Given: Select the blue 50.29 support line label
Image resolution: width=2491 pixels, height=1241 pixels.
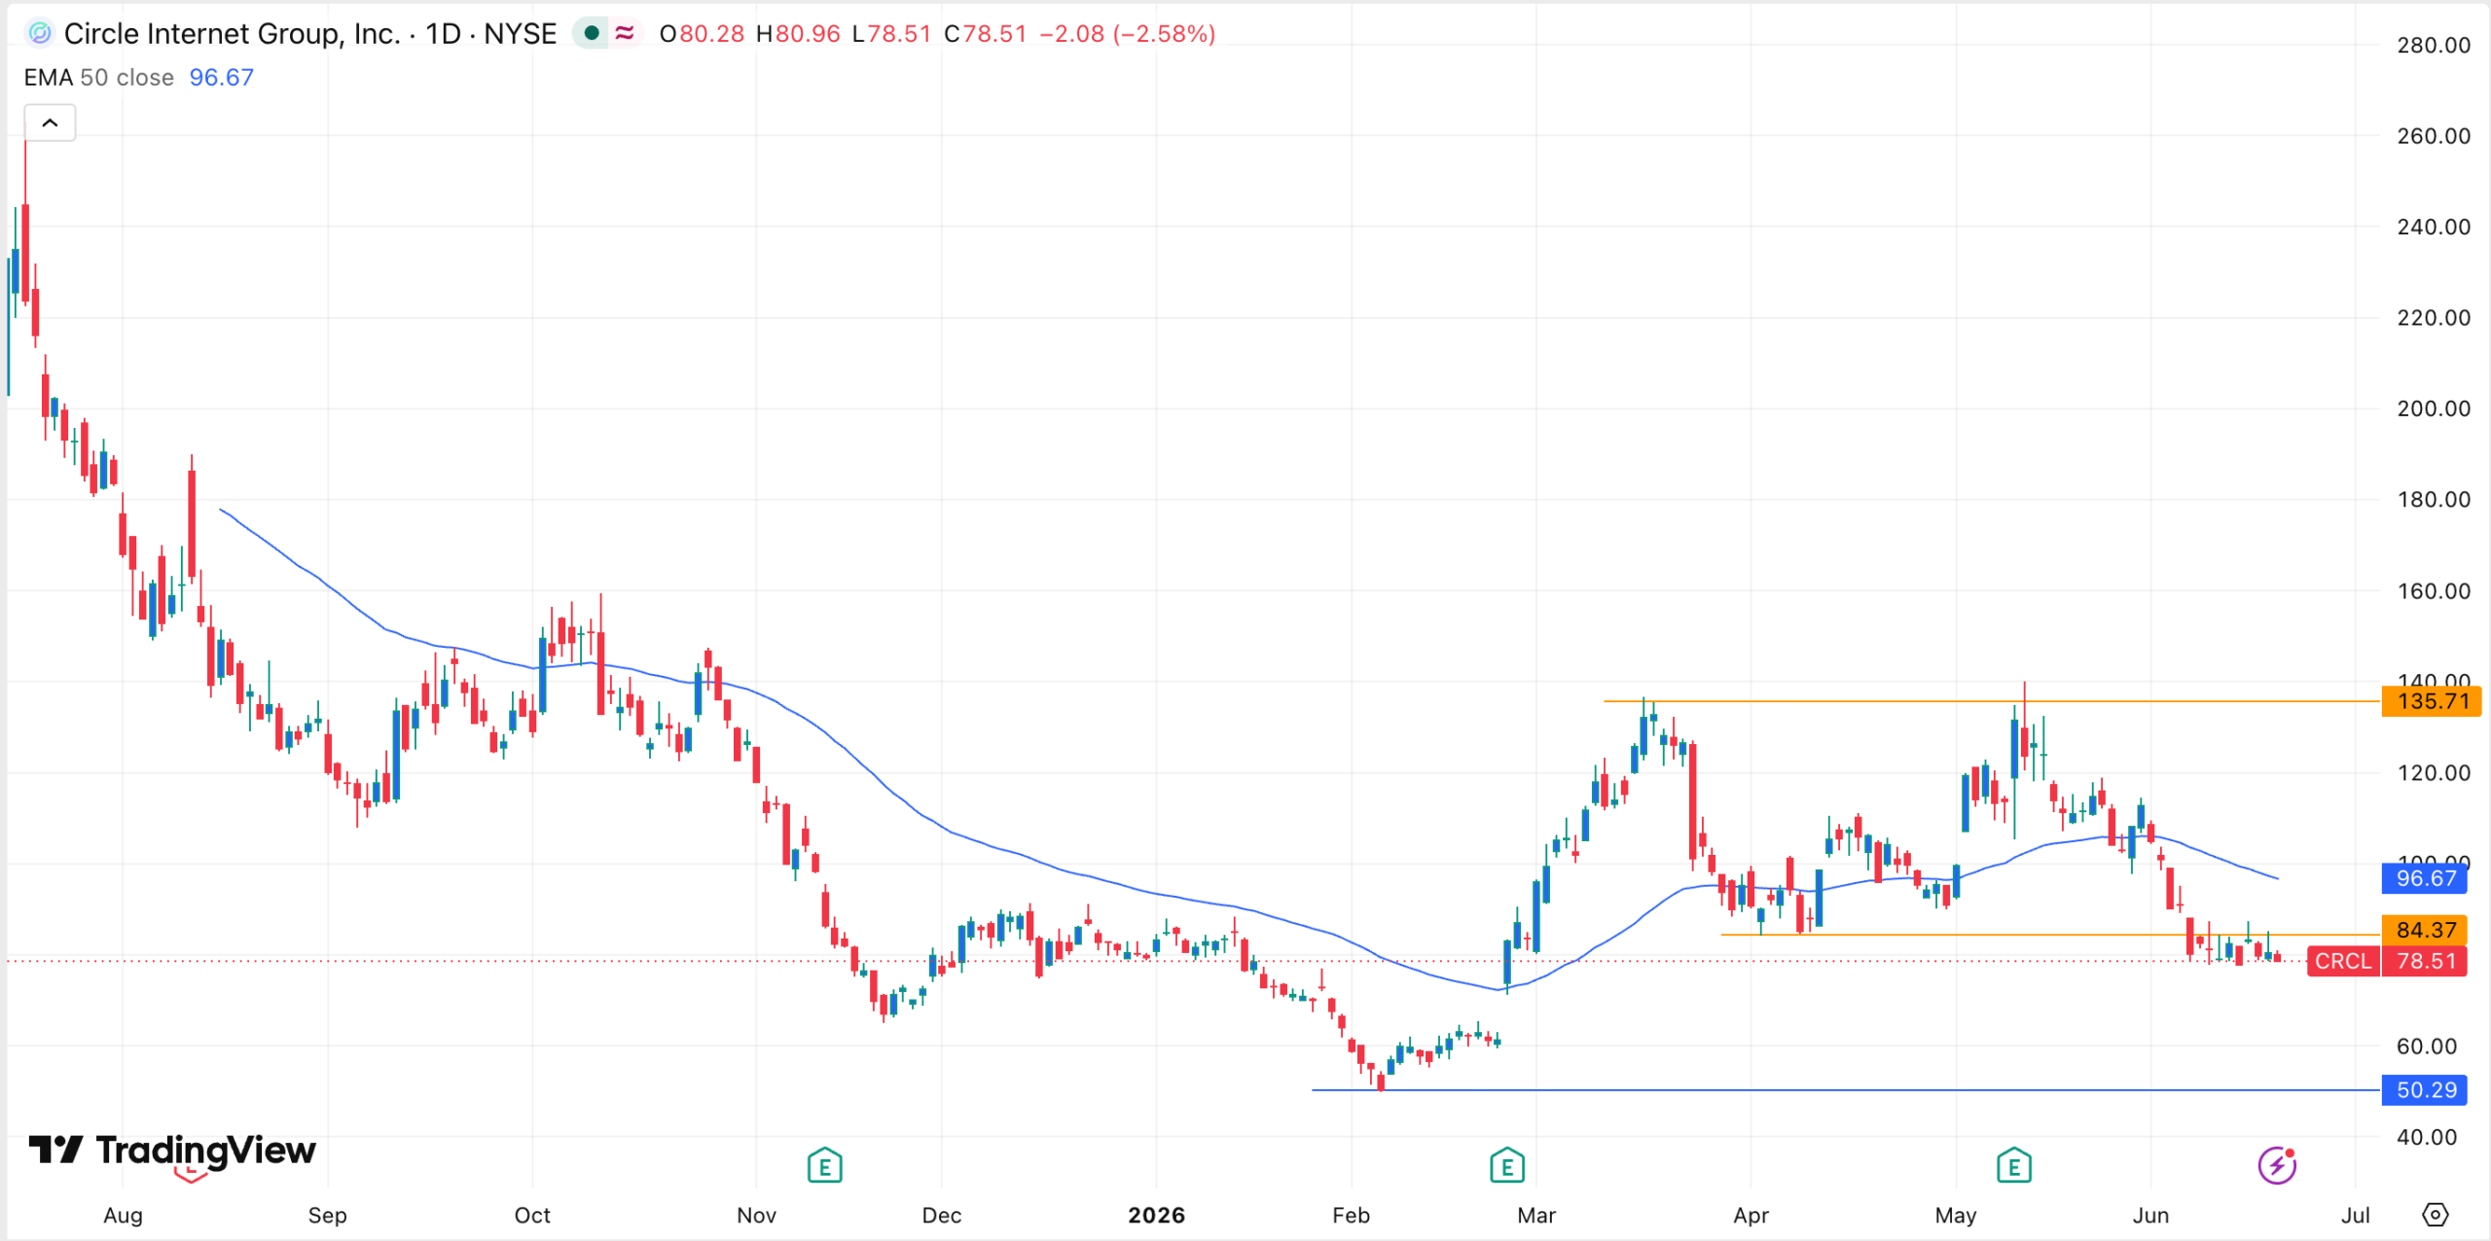Looking at the screenshot, I should click(2425, 1089).
